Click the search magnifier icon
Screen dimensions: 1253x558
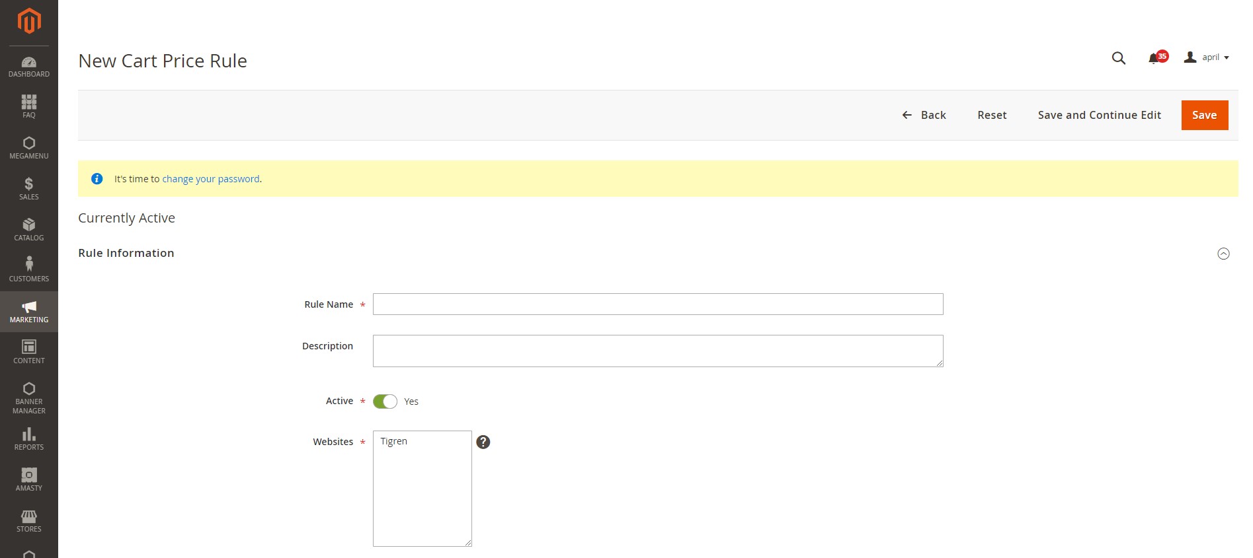point(1118,58)
